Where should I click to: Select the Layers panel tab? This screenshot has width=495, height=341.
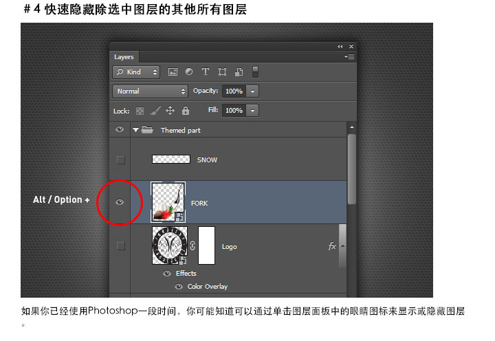124,57
